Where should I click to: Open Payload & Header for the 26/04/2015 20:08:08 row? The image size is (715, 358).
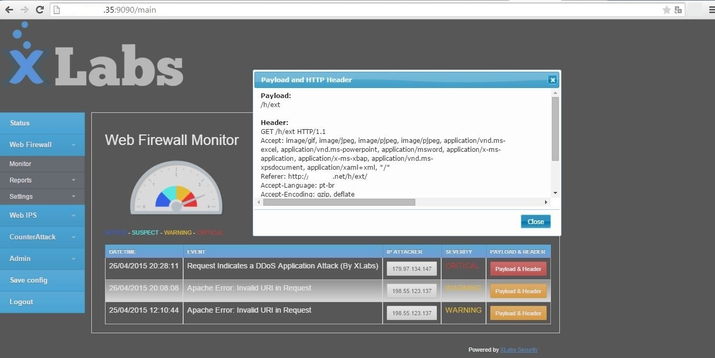click(x=518, y=291)
